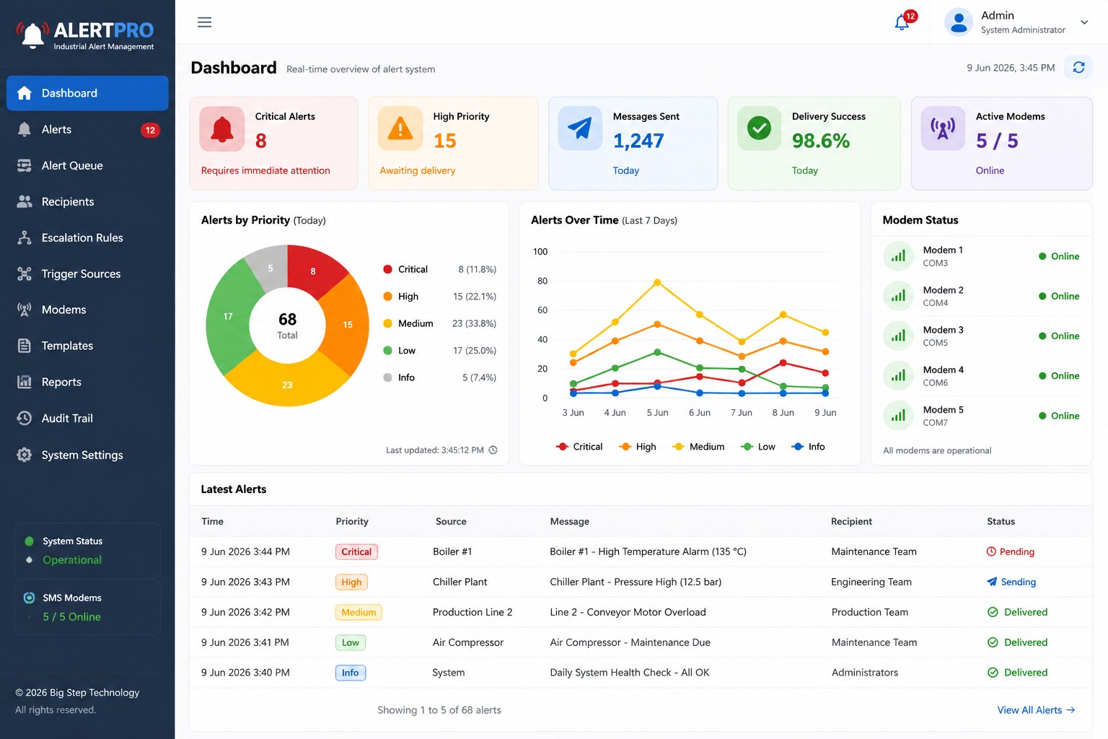Open Alert Queue in sidebar
This screenshot has height=739, width=1108.
coord(87,166)
